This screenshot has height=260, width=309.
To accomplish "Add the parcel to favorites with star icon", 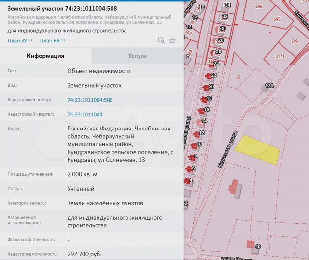I will pos(172,41).
